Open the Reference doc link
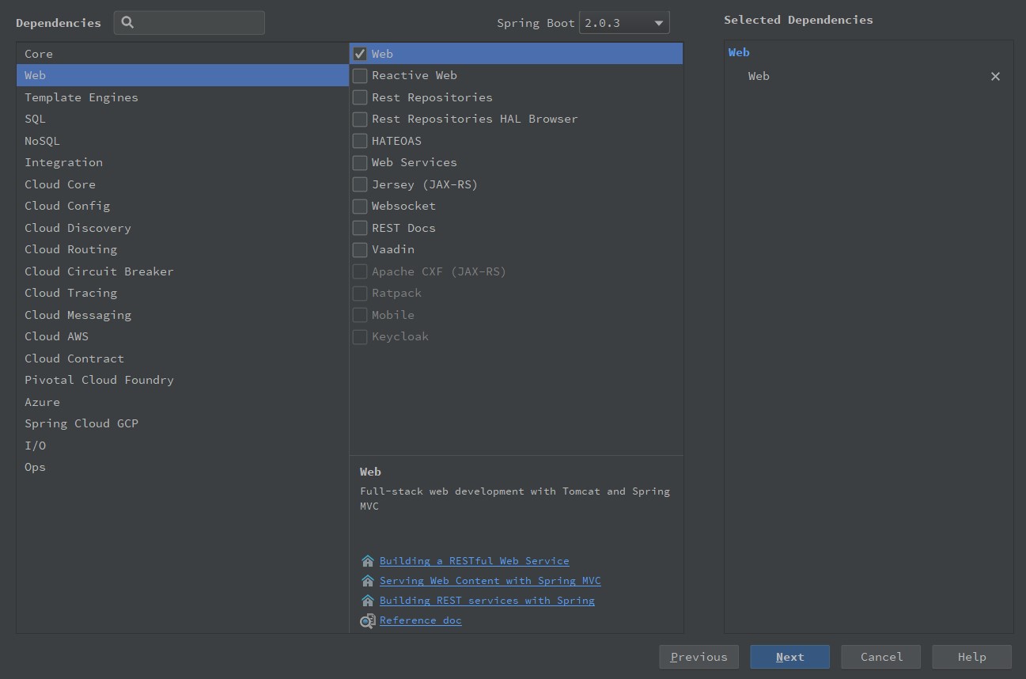Image resolution: width=1026 pixels, height=679 pixels. 420,620
